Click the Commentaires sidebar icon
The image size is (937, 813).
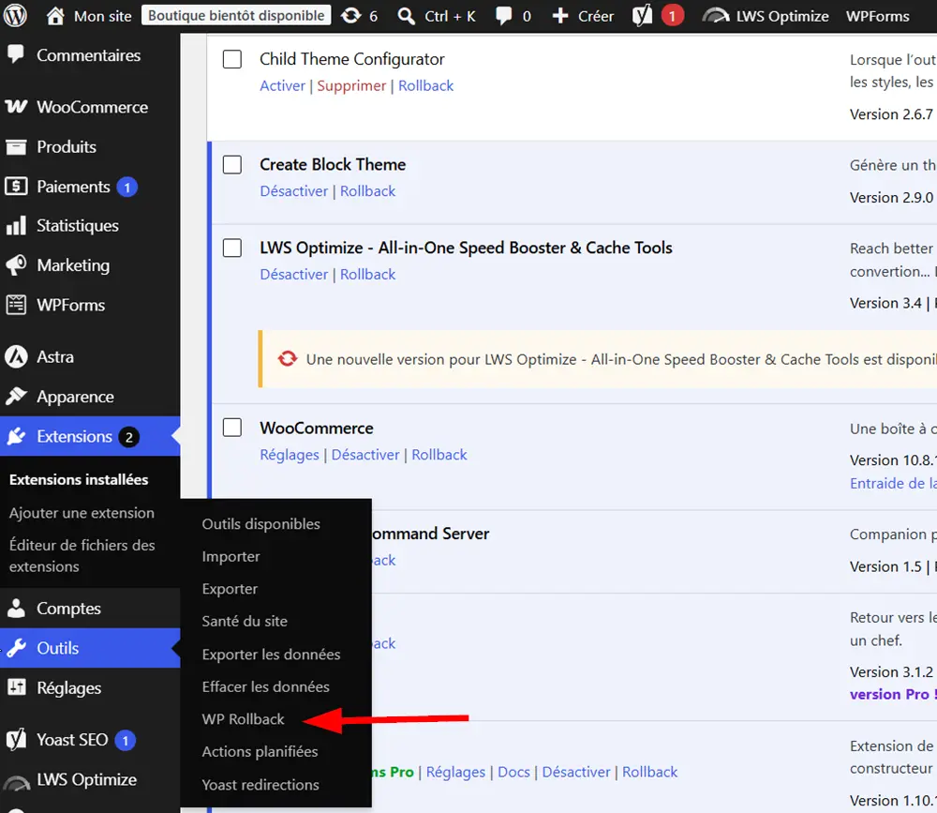point(16,54)
